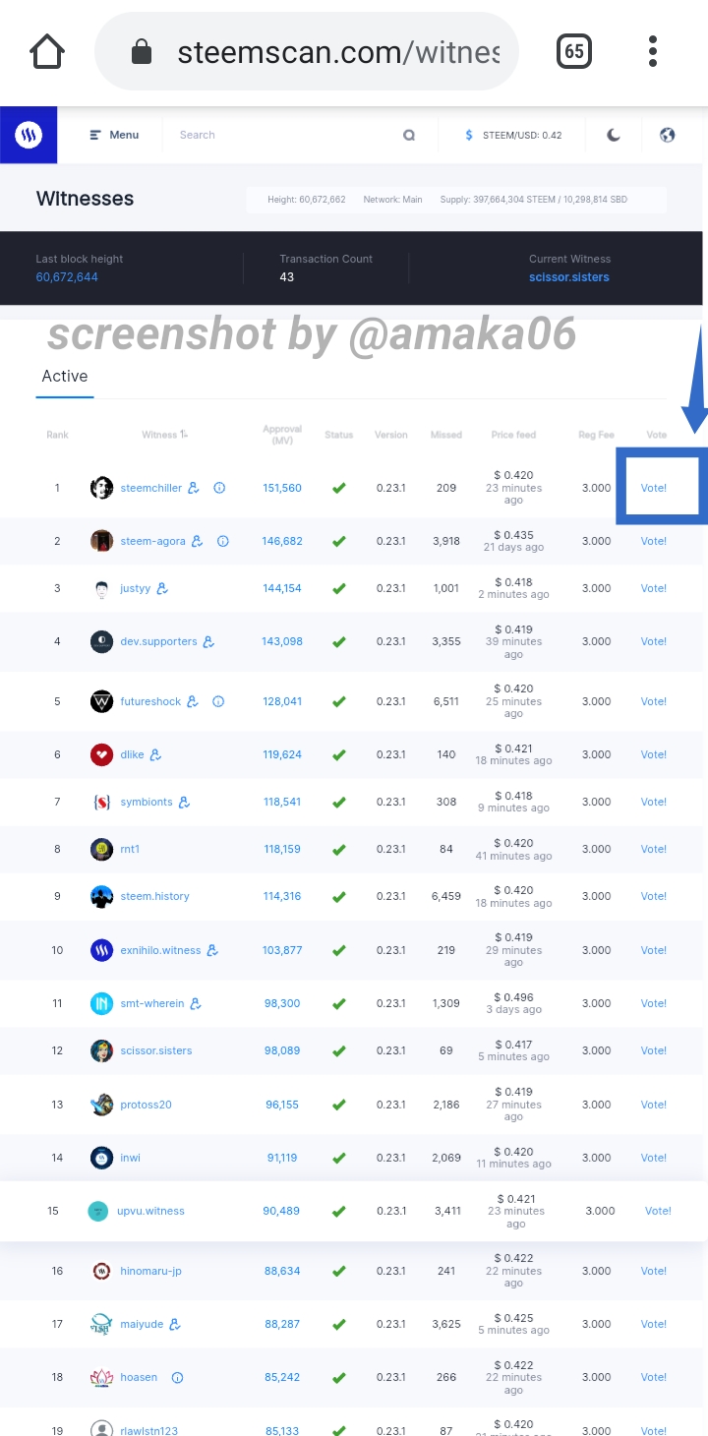
Task: Tap the person-check icon beside maiyude
Action: [175, 1324]
